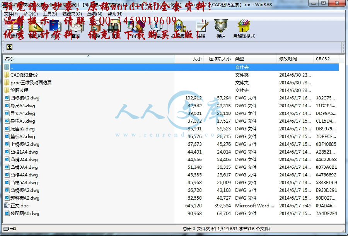
Task: Sort by the 大小 column header
Action: click(189, 59)
